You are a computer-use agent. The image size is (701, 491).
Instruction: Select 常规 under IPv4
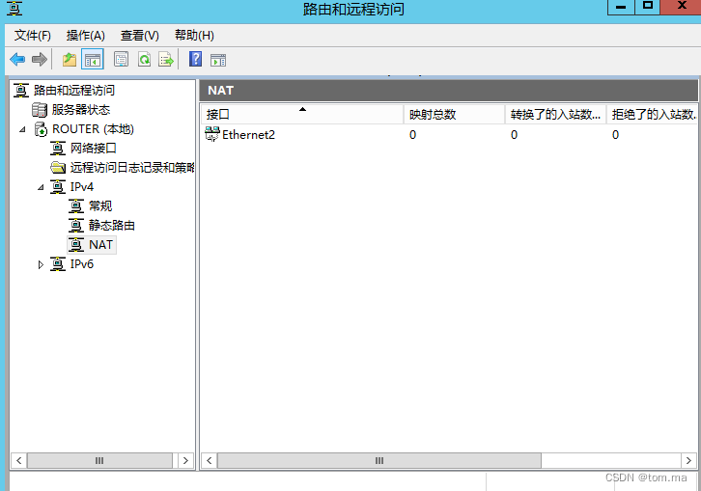(100, 206)
